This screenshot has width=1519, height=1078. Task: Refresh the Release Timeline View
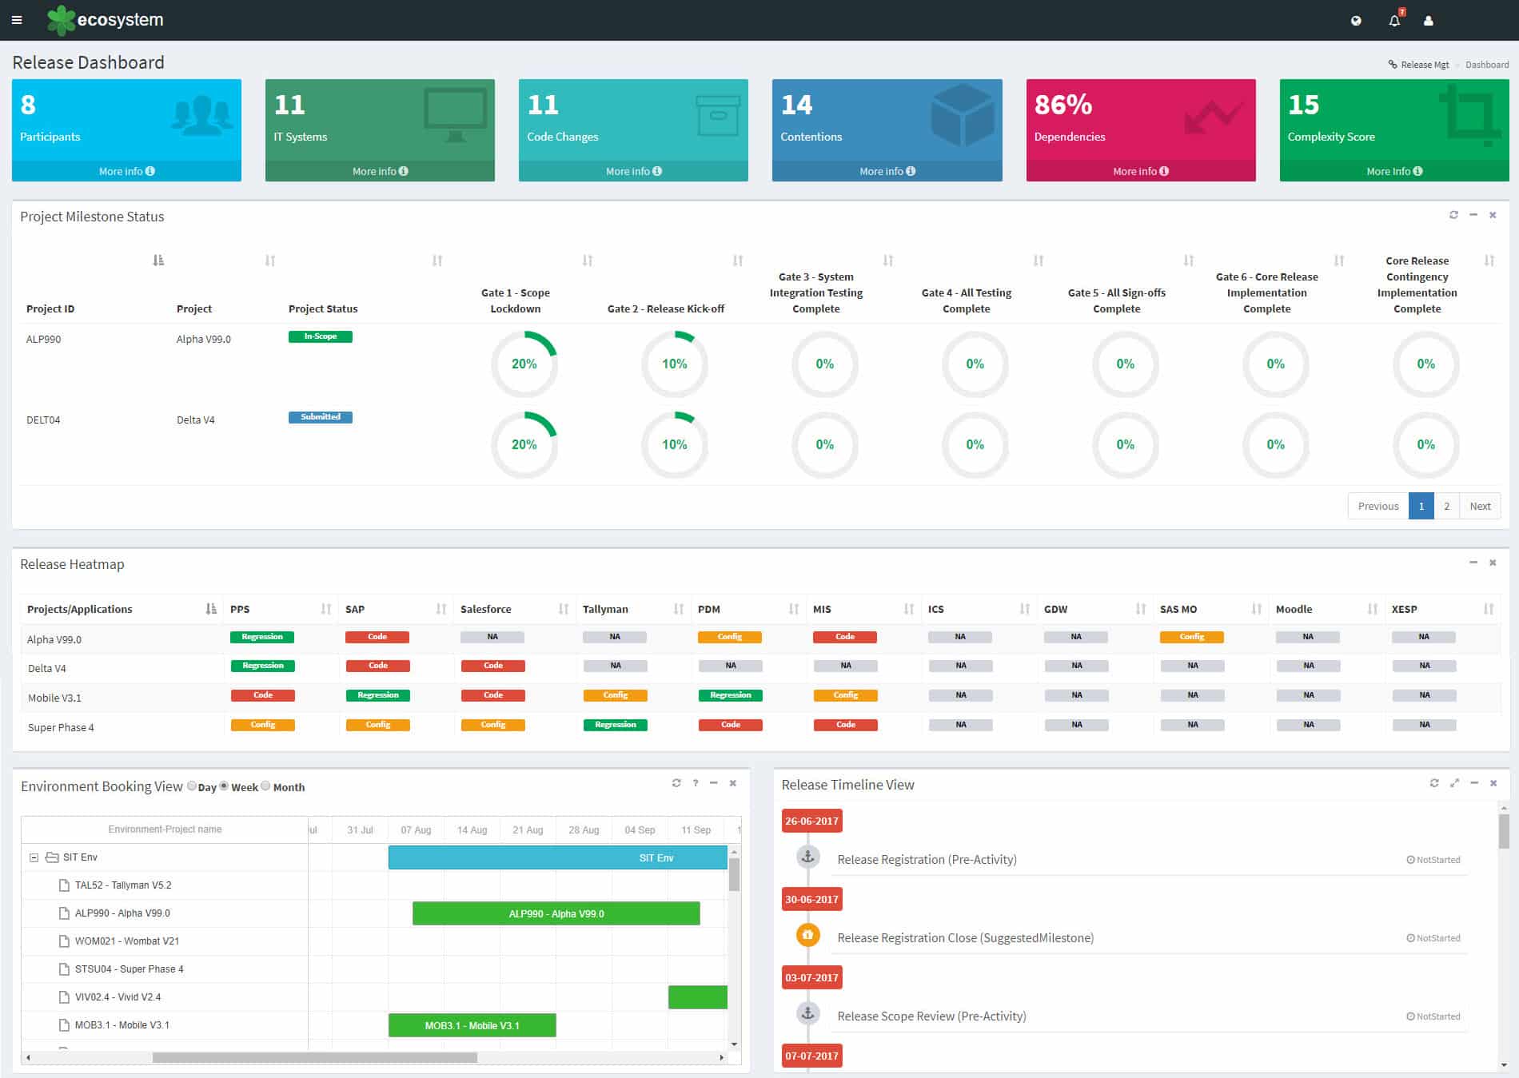click(x=1434, y=783)
